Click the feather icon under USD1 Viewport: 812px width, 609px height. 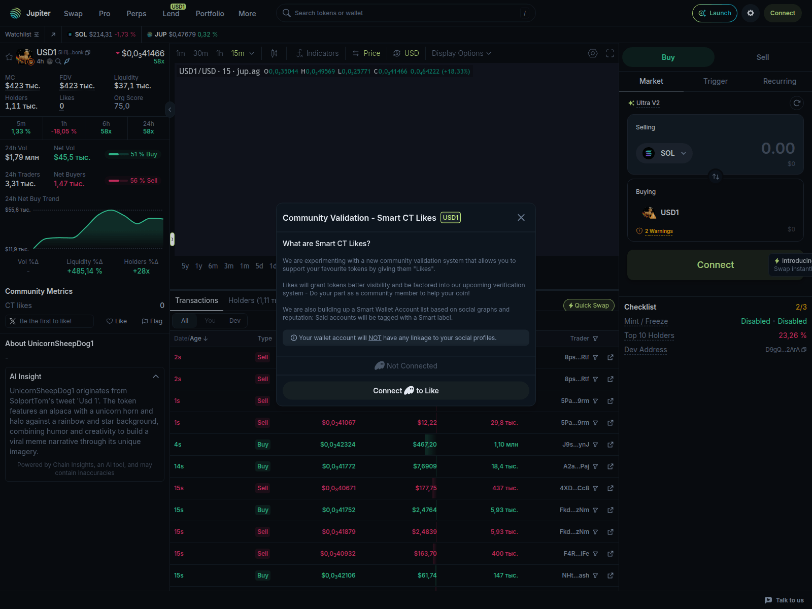tap(67, 61)
